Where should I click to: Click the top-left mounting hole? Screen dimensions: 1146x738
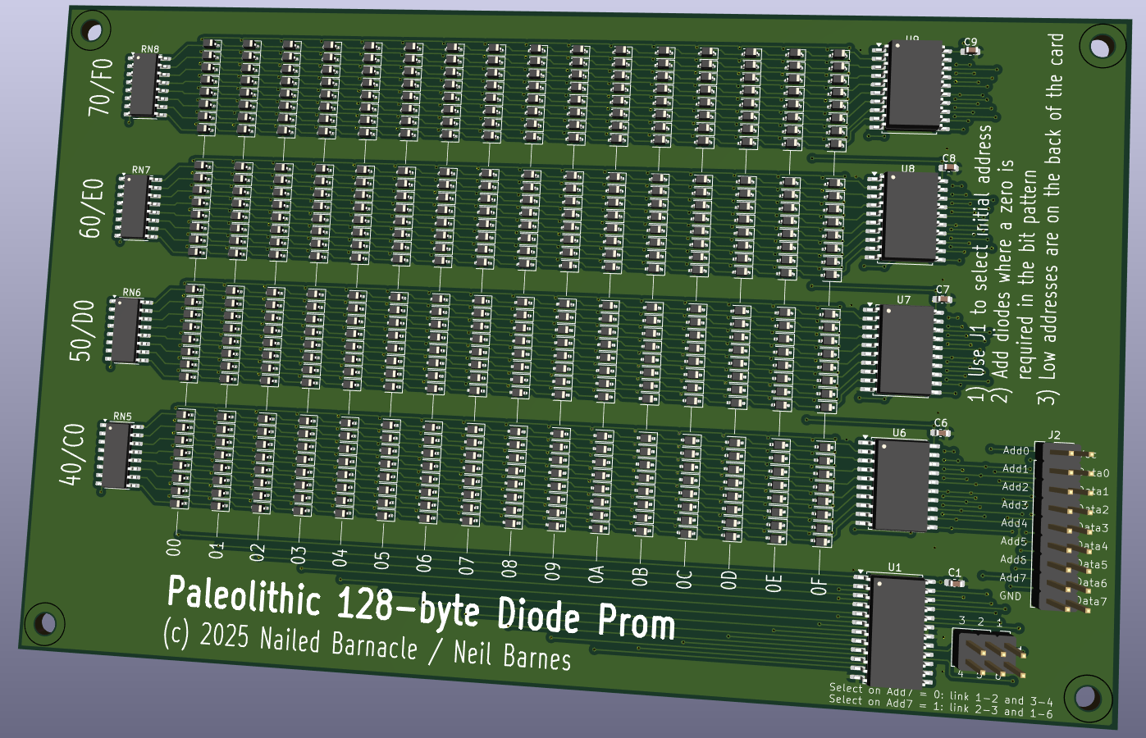91,32
